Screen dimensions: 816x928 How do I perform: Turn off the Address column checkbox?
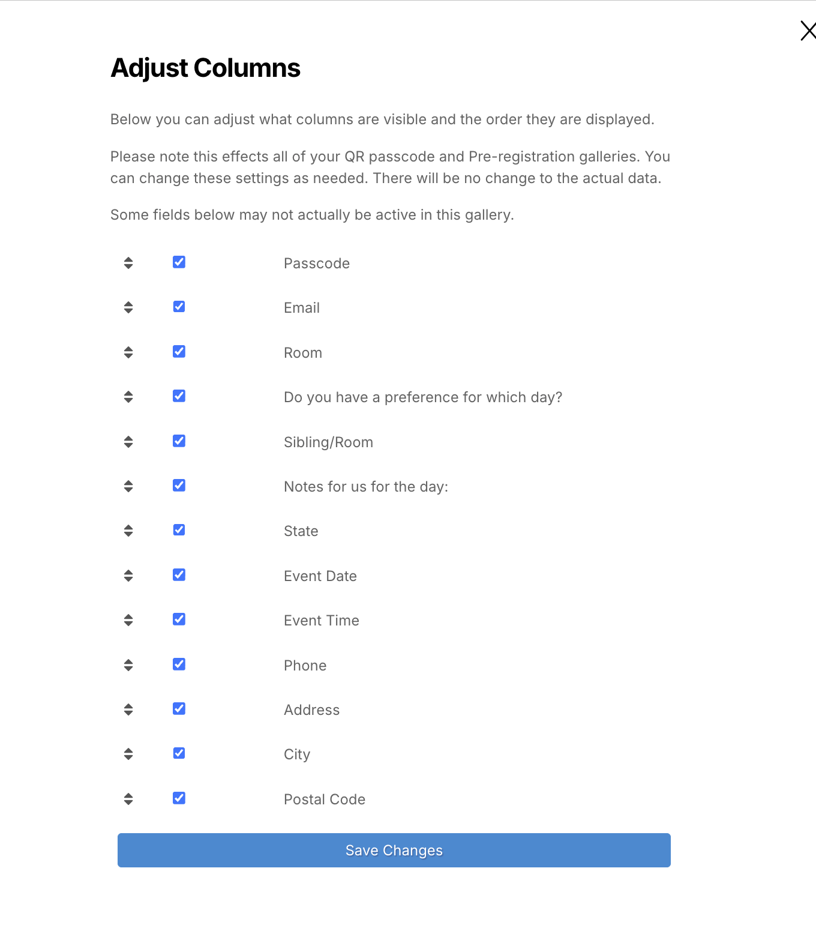coord(179,709)
